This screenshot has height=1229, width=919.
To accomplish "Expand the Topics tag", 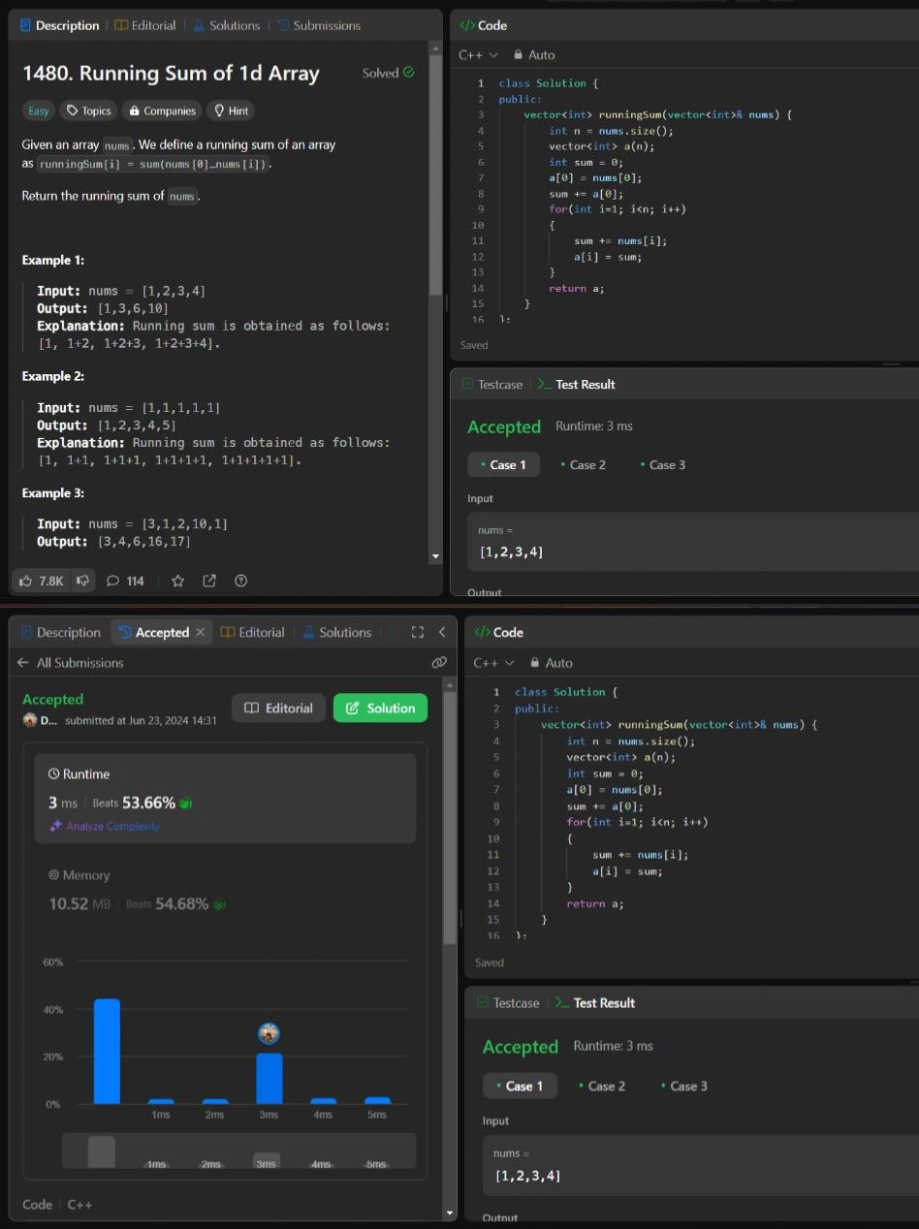I will [x=88, y=110].
